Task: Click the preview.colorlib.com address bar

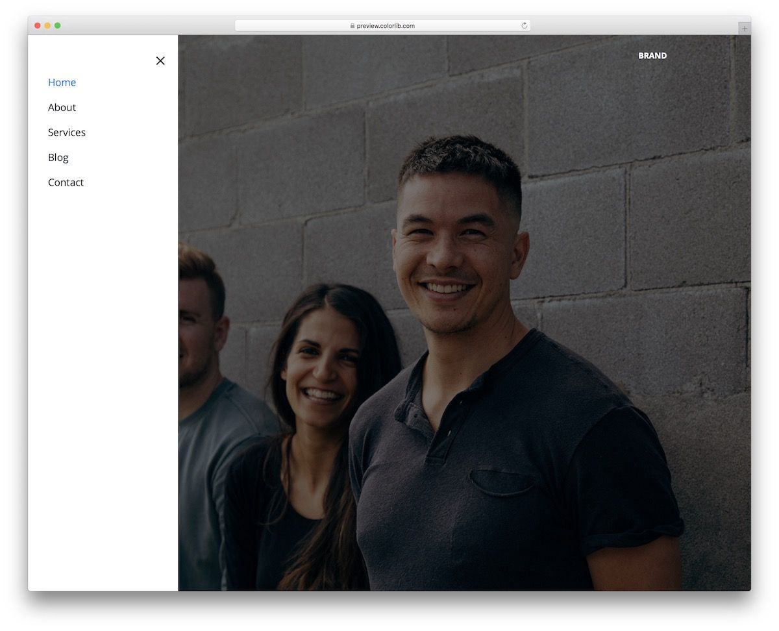Action: tap(382, 26)
